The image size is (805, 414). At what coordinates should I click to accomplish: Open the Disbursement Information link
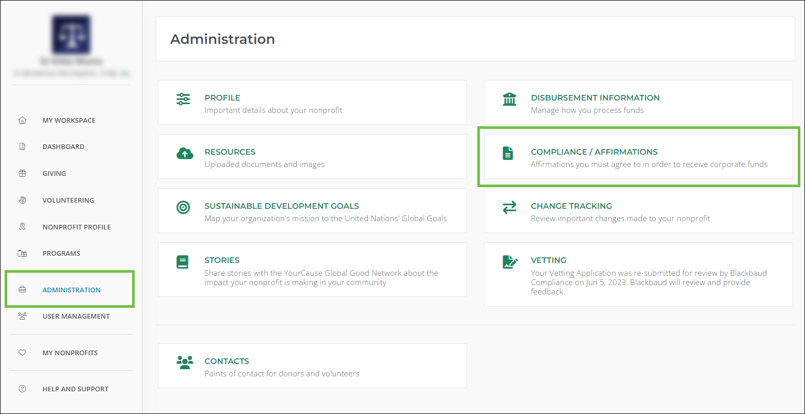[x=595, y=98]
